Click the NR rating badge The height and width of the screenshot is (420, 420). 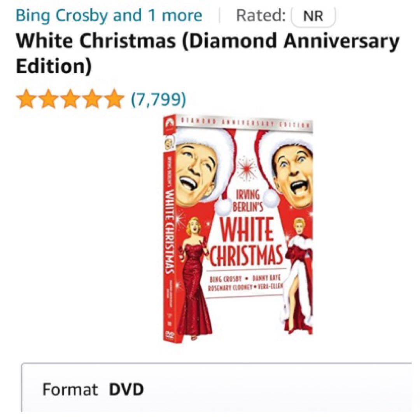pos(313,16)
